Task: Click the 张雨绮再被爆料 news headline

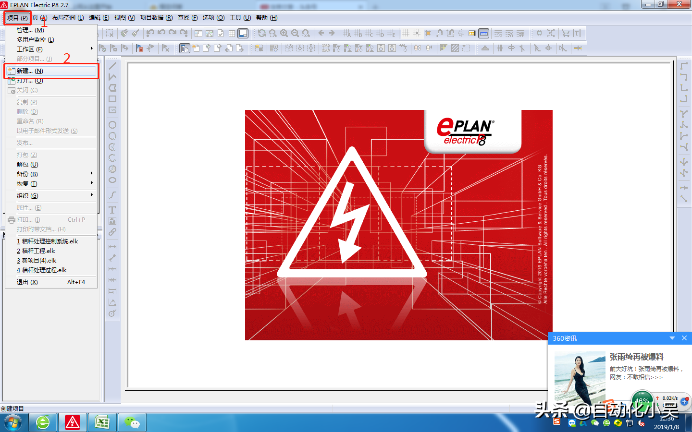Action: [636, 357]
